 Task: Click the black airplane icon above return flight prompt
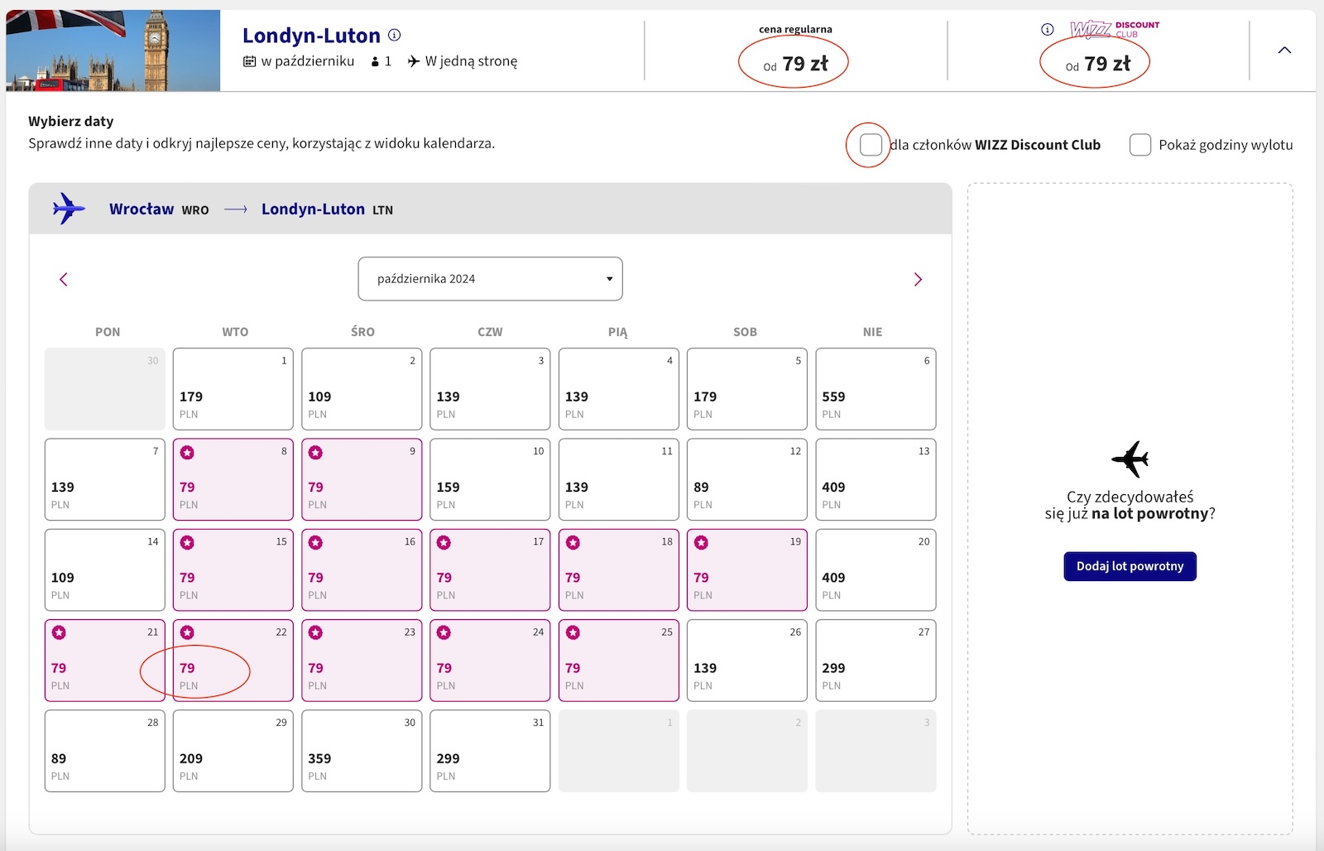[x=1130, y=459]
